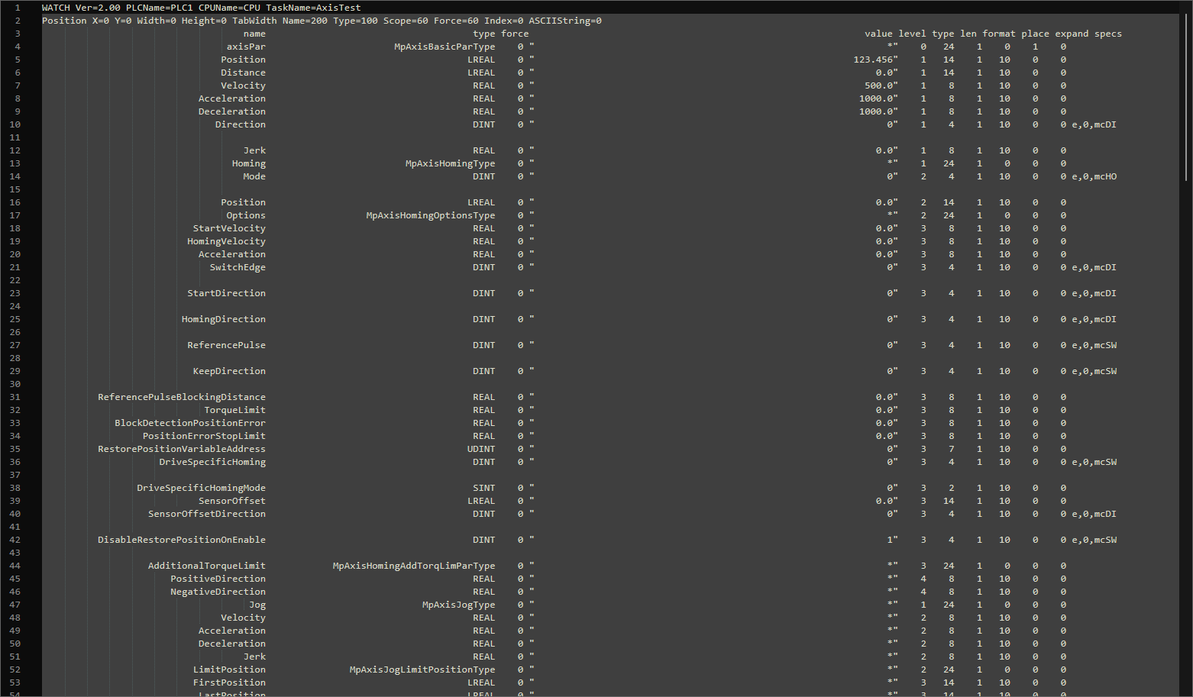Click the 'NegativeDirection' member name

(218, 592)
